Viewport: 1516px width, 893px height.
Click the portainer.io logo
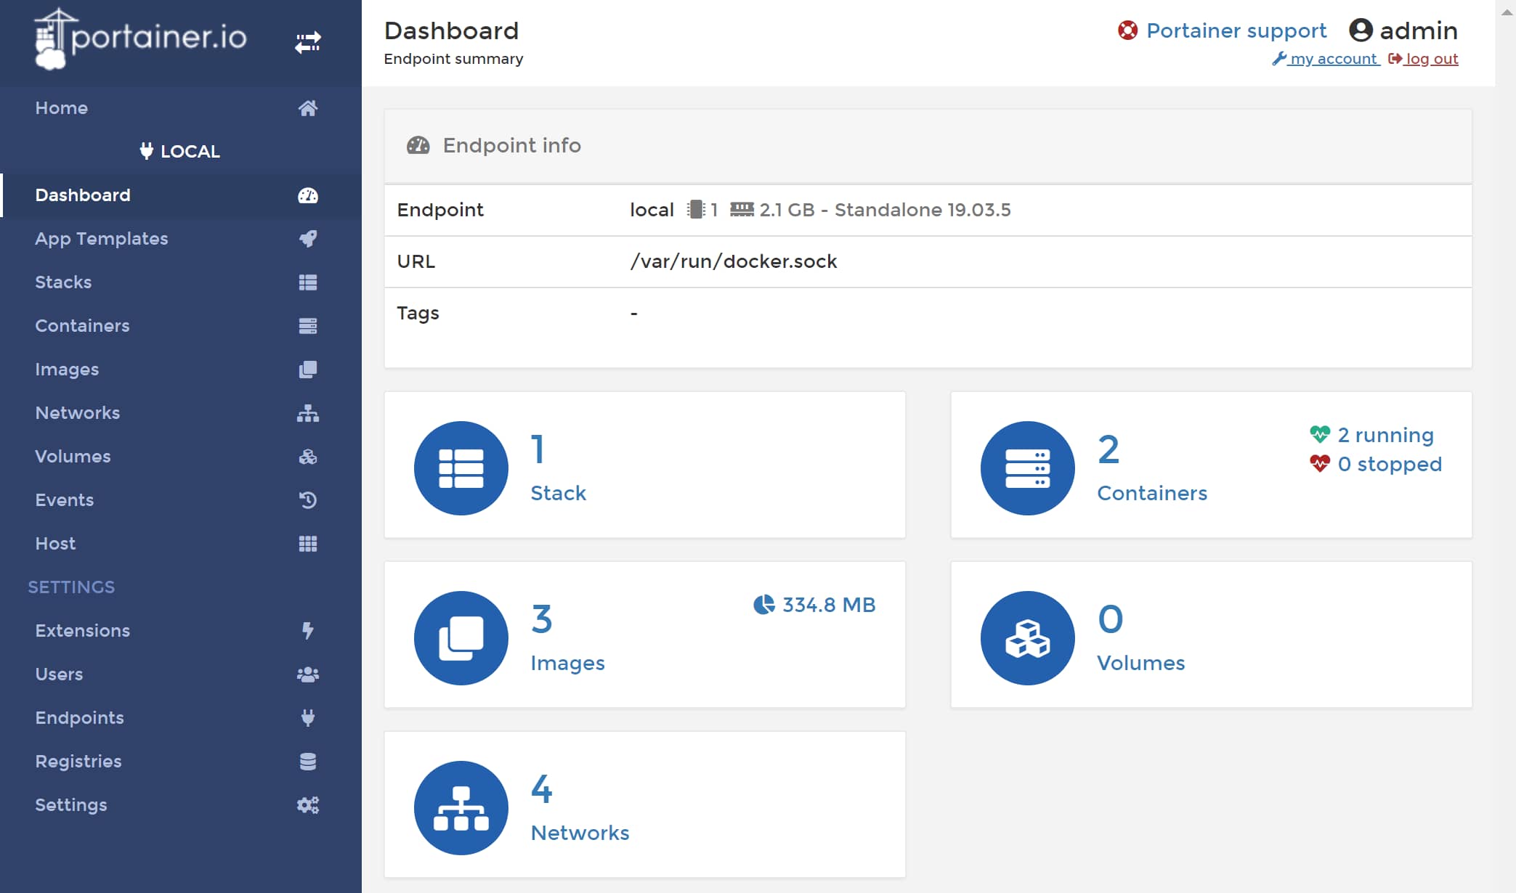pos(142,38)
